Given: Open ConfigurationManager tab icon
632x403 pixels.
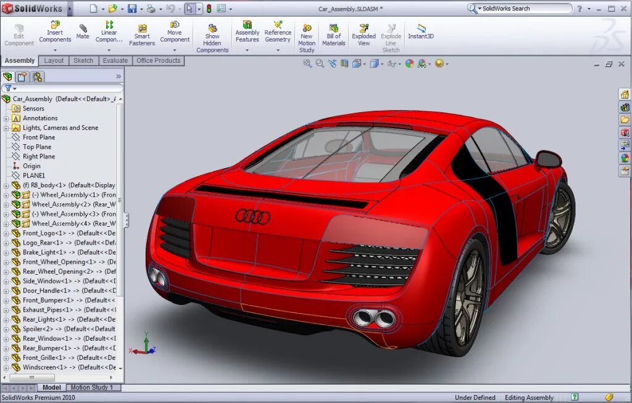Looking at the screenshot, I should click(38, 76).
